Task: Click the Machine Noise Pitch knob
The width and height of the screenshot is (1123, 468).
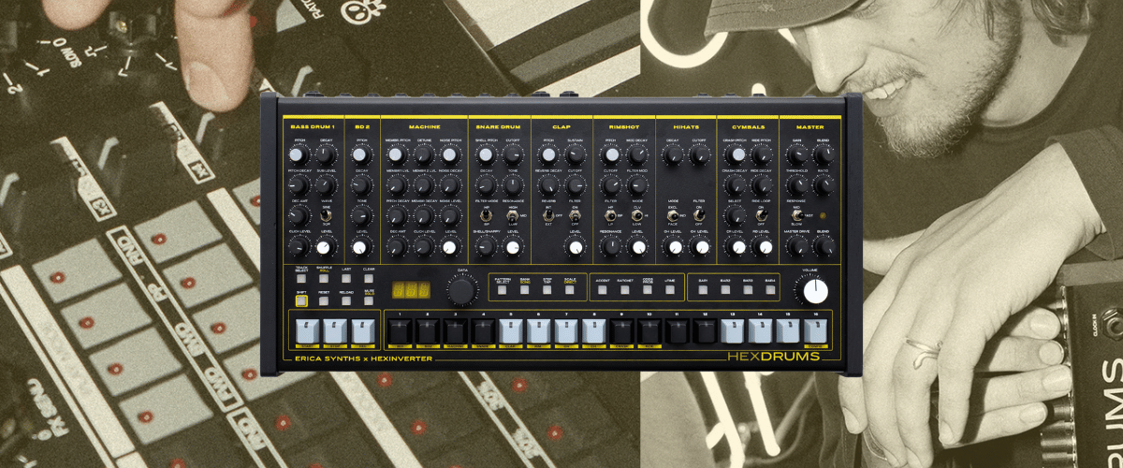Action: [451, 154]
